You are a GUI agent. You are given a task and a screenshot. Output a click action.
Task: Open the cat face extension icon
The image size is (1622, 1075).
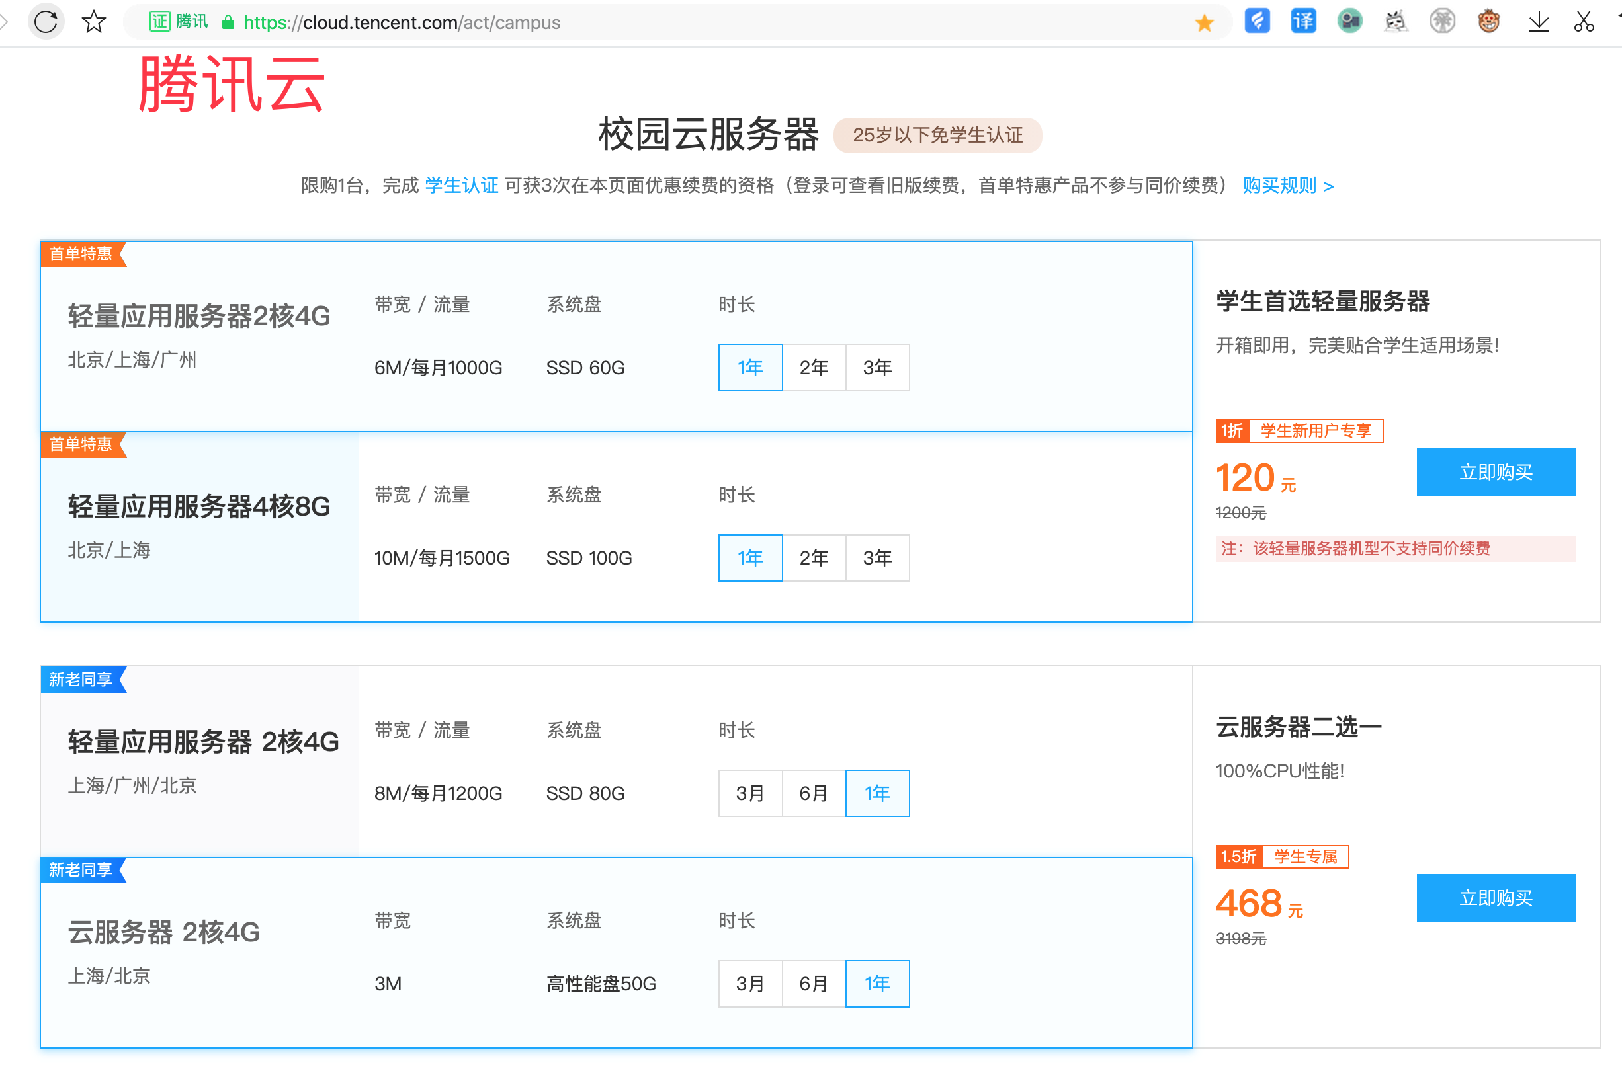(1395, 21)
